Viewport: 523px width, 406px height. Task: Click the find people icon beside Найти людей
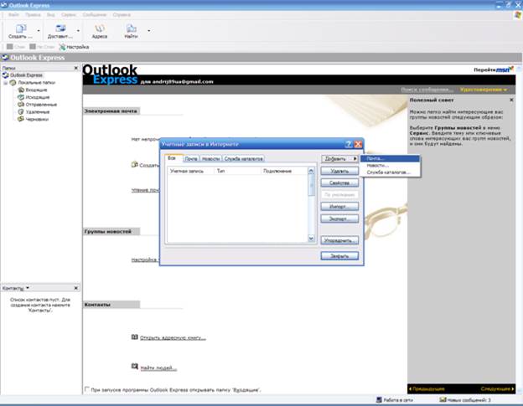[134, 367]
